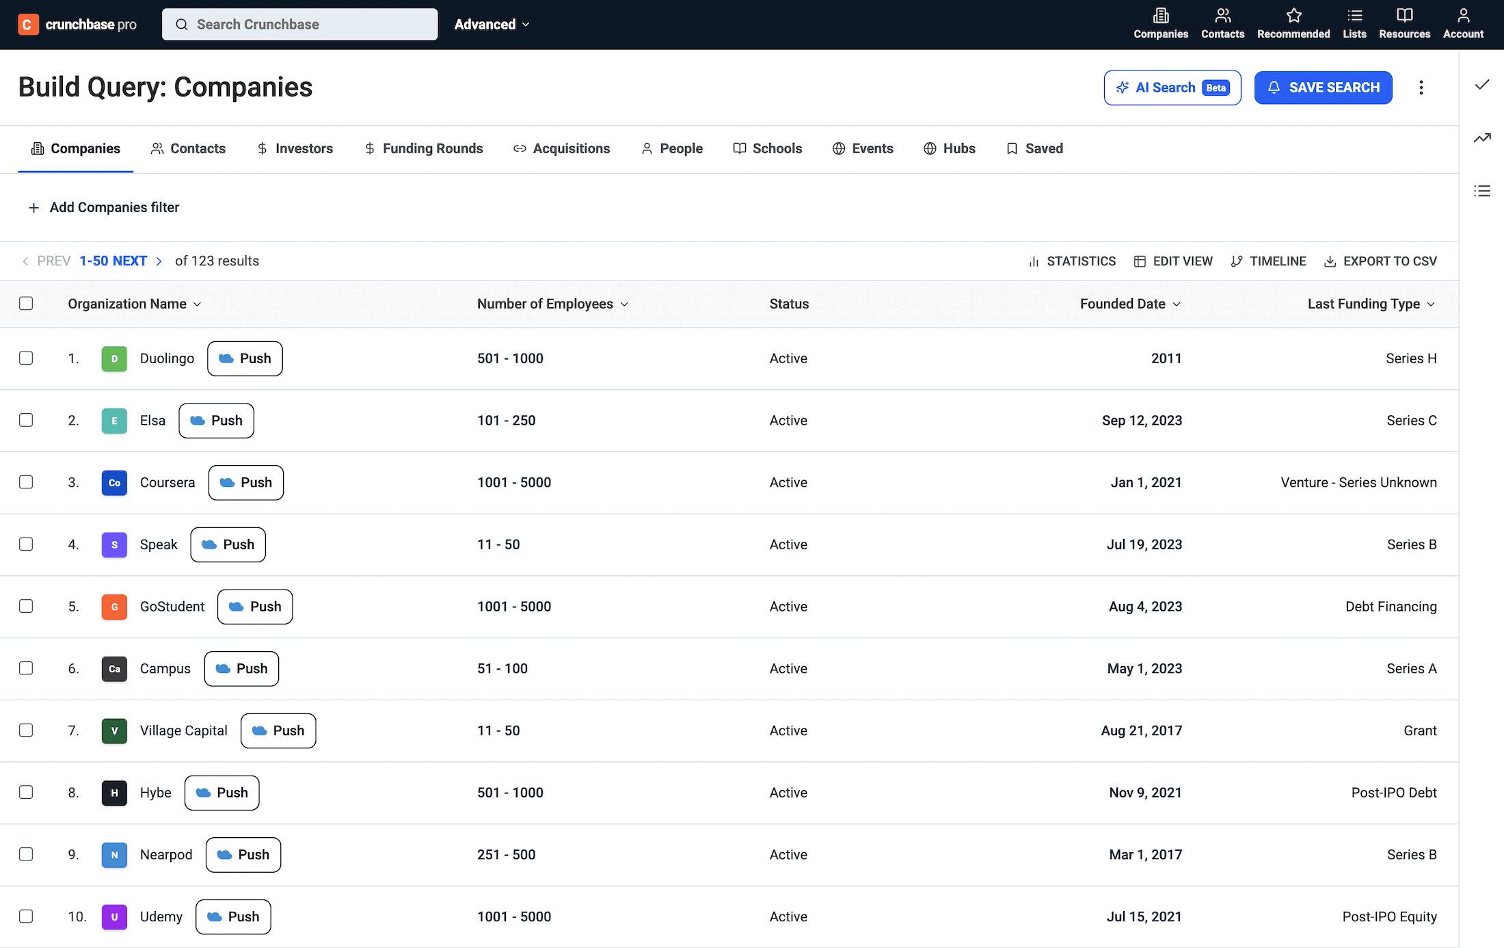The height and width of the screenshot is (948, 1504).
Task: Open Nearpod organization link
Action: tap(166, 855)
